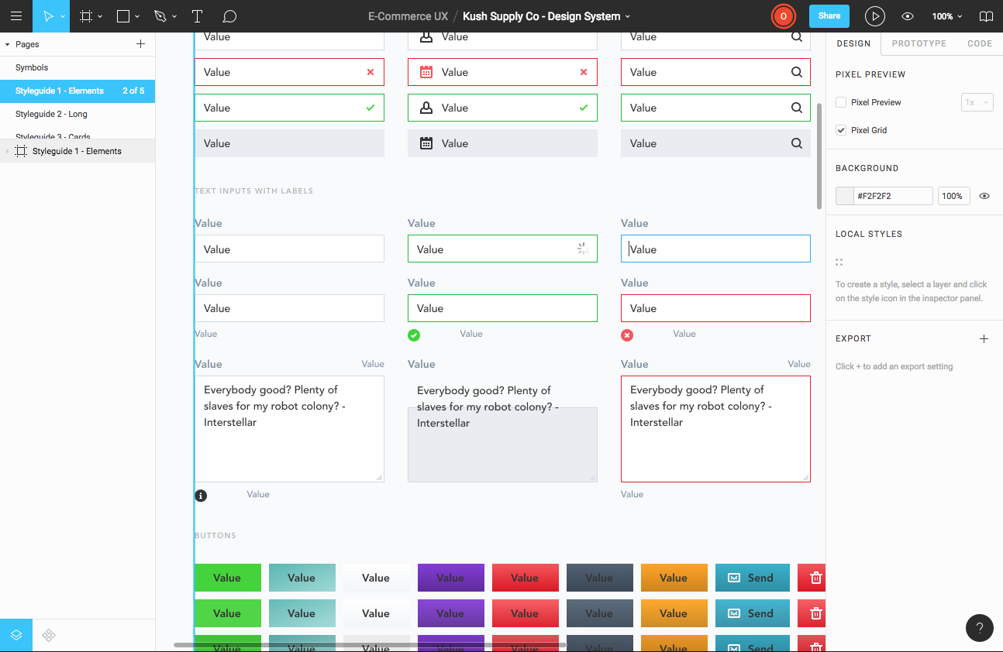Select the Move tool
The image size is (1003, 652).
click(x=48, y=16)
